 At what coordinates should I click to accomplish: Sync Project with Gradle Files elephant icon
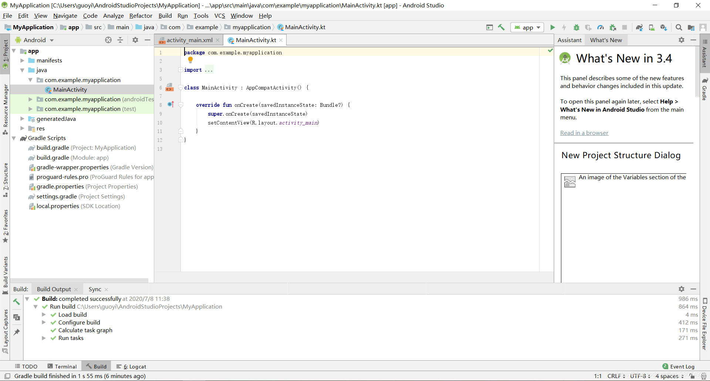(x=639, y=27)
